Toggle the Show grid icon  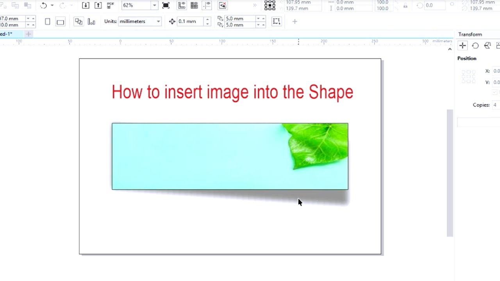(194, 5)
